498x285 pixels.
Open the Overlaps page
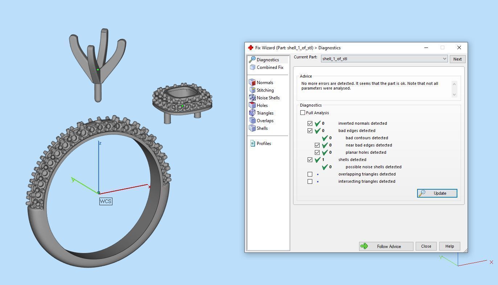(265, 121)
